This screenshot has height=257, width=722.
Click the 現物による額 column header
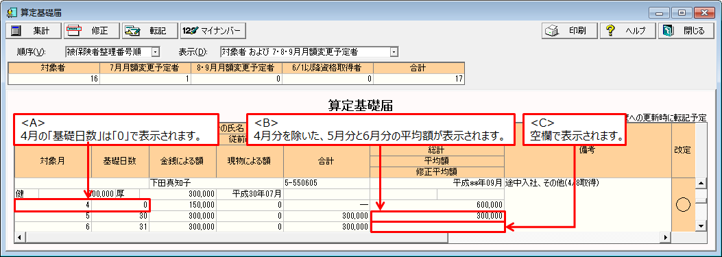tap(249, 161)
